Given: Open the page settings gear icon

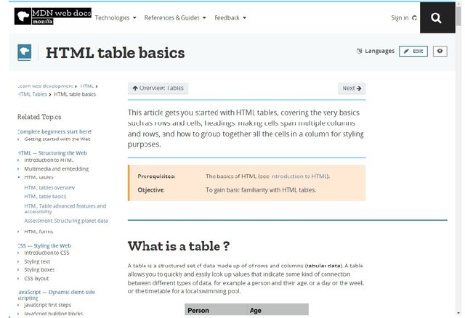Looking at the screenshot, I should [440, 51].
